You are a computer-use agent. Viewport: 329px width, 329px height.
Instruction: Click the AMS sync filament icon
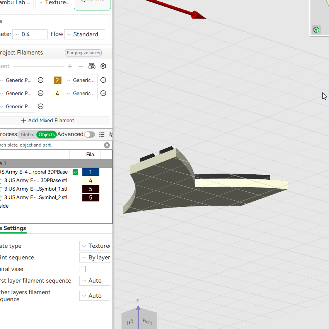coord(92,66)
